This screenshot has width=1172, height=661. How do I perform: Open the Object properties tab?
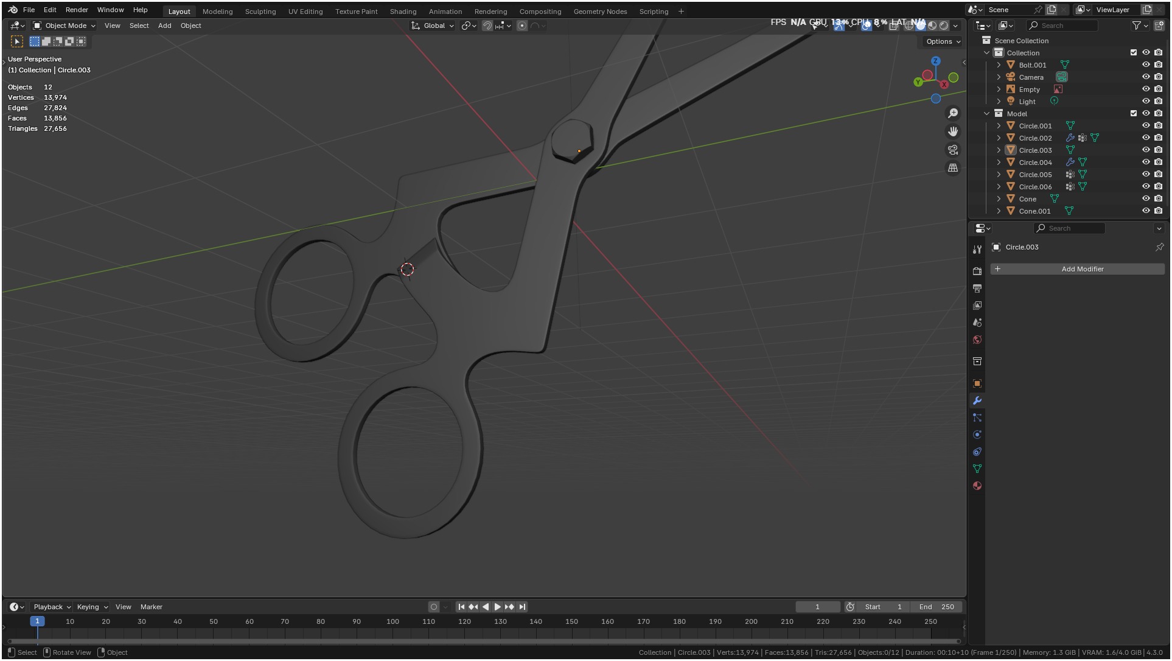pyautogui.click(x=977, y=383)
